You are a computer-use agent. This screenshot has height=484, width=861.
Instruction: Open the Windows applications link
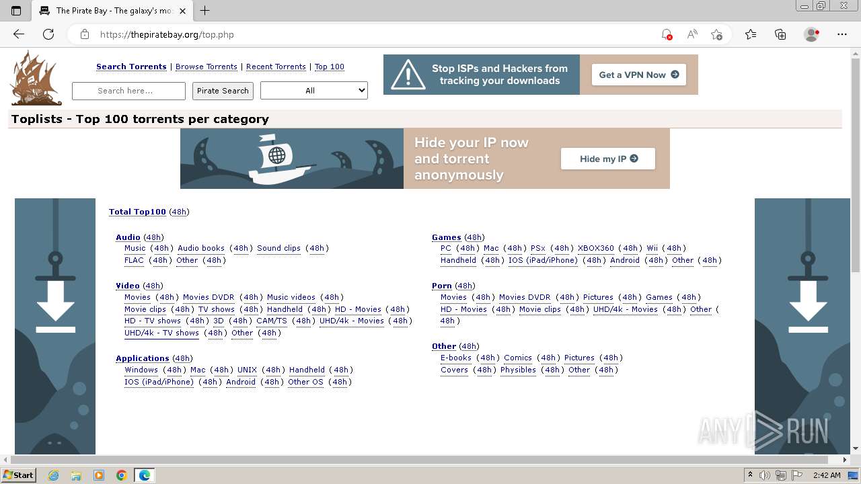click(x=141, y=370)
